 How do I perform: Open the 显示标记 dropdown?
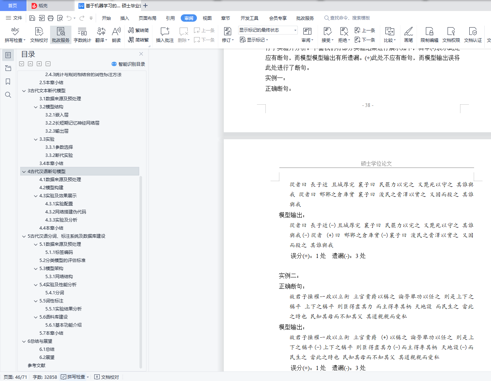[x=254, y=40]
